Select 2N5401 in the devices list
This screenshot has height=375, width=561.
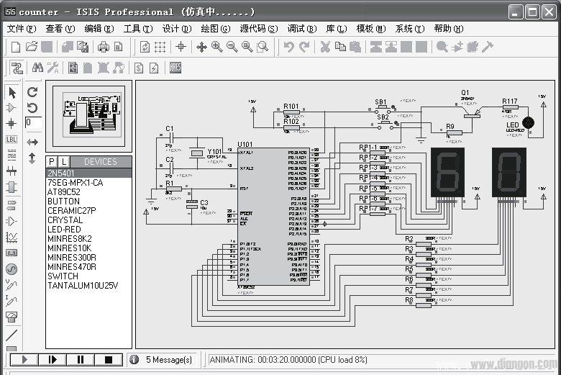coord(88,173)
